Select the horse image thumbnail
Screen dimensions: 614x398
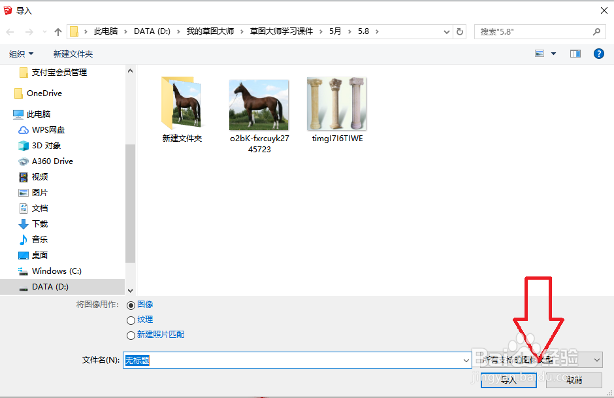pyautogui.click(x=259, y=105)
